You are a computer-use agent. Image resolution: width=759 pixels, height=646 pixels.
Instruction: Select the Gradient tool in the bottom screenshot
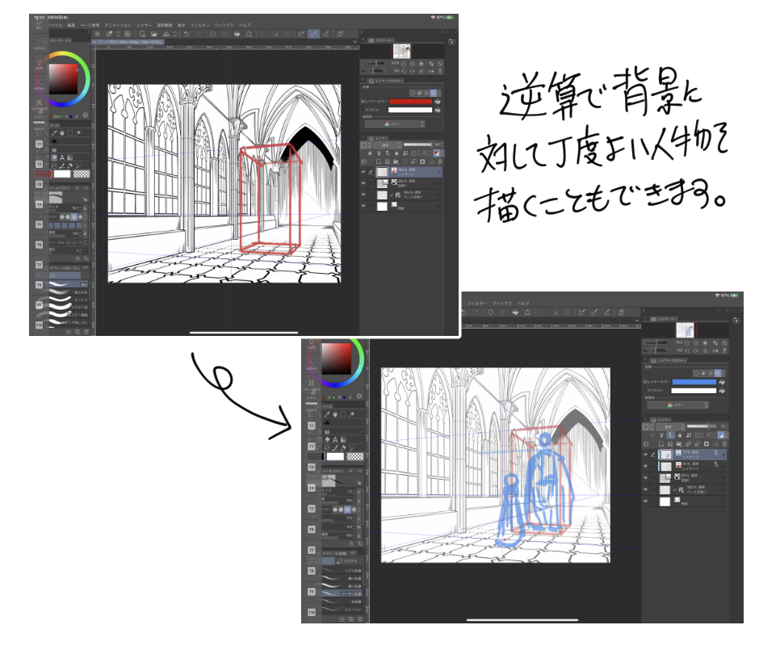(343, 440)
